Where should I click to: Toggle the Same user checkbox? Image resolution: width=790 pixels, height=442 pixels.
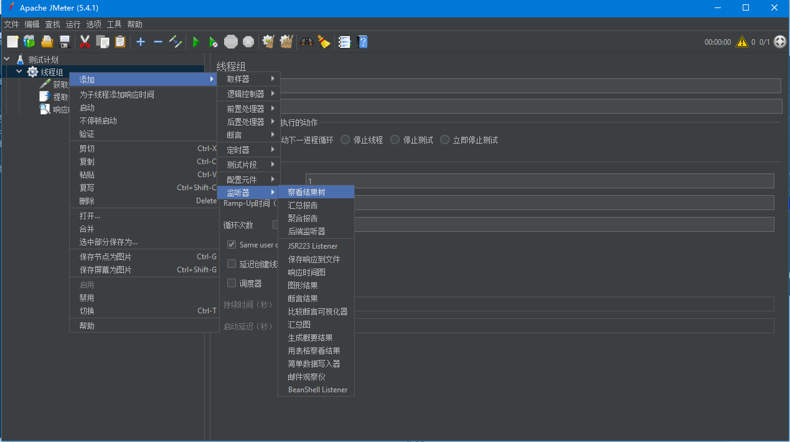[x=232, y=244]
